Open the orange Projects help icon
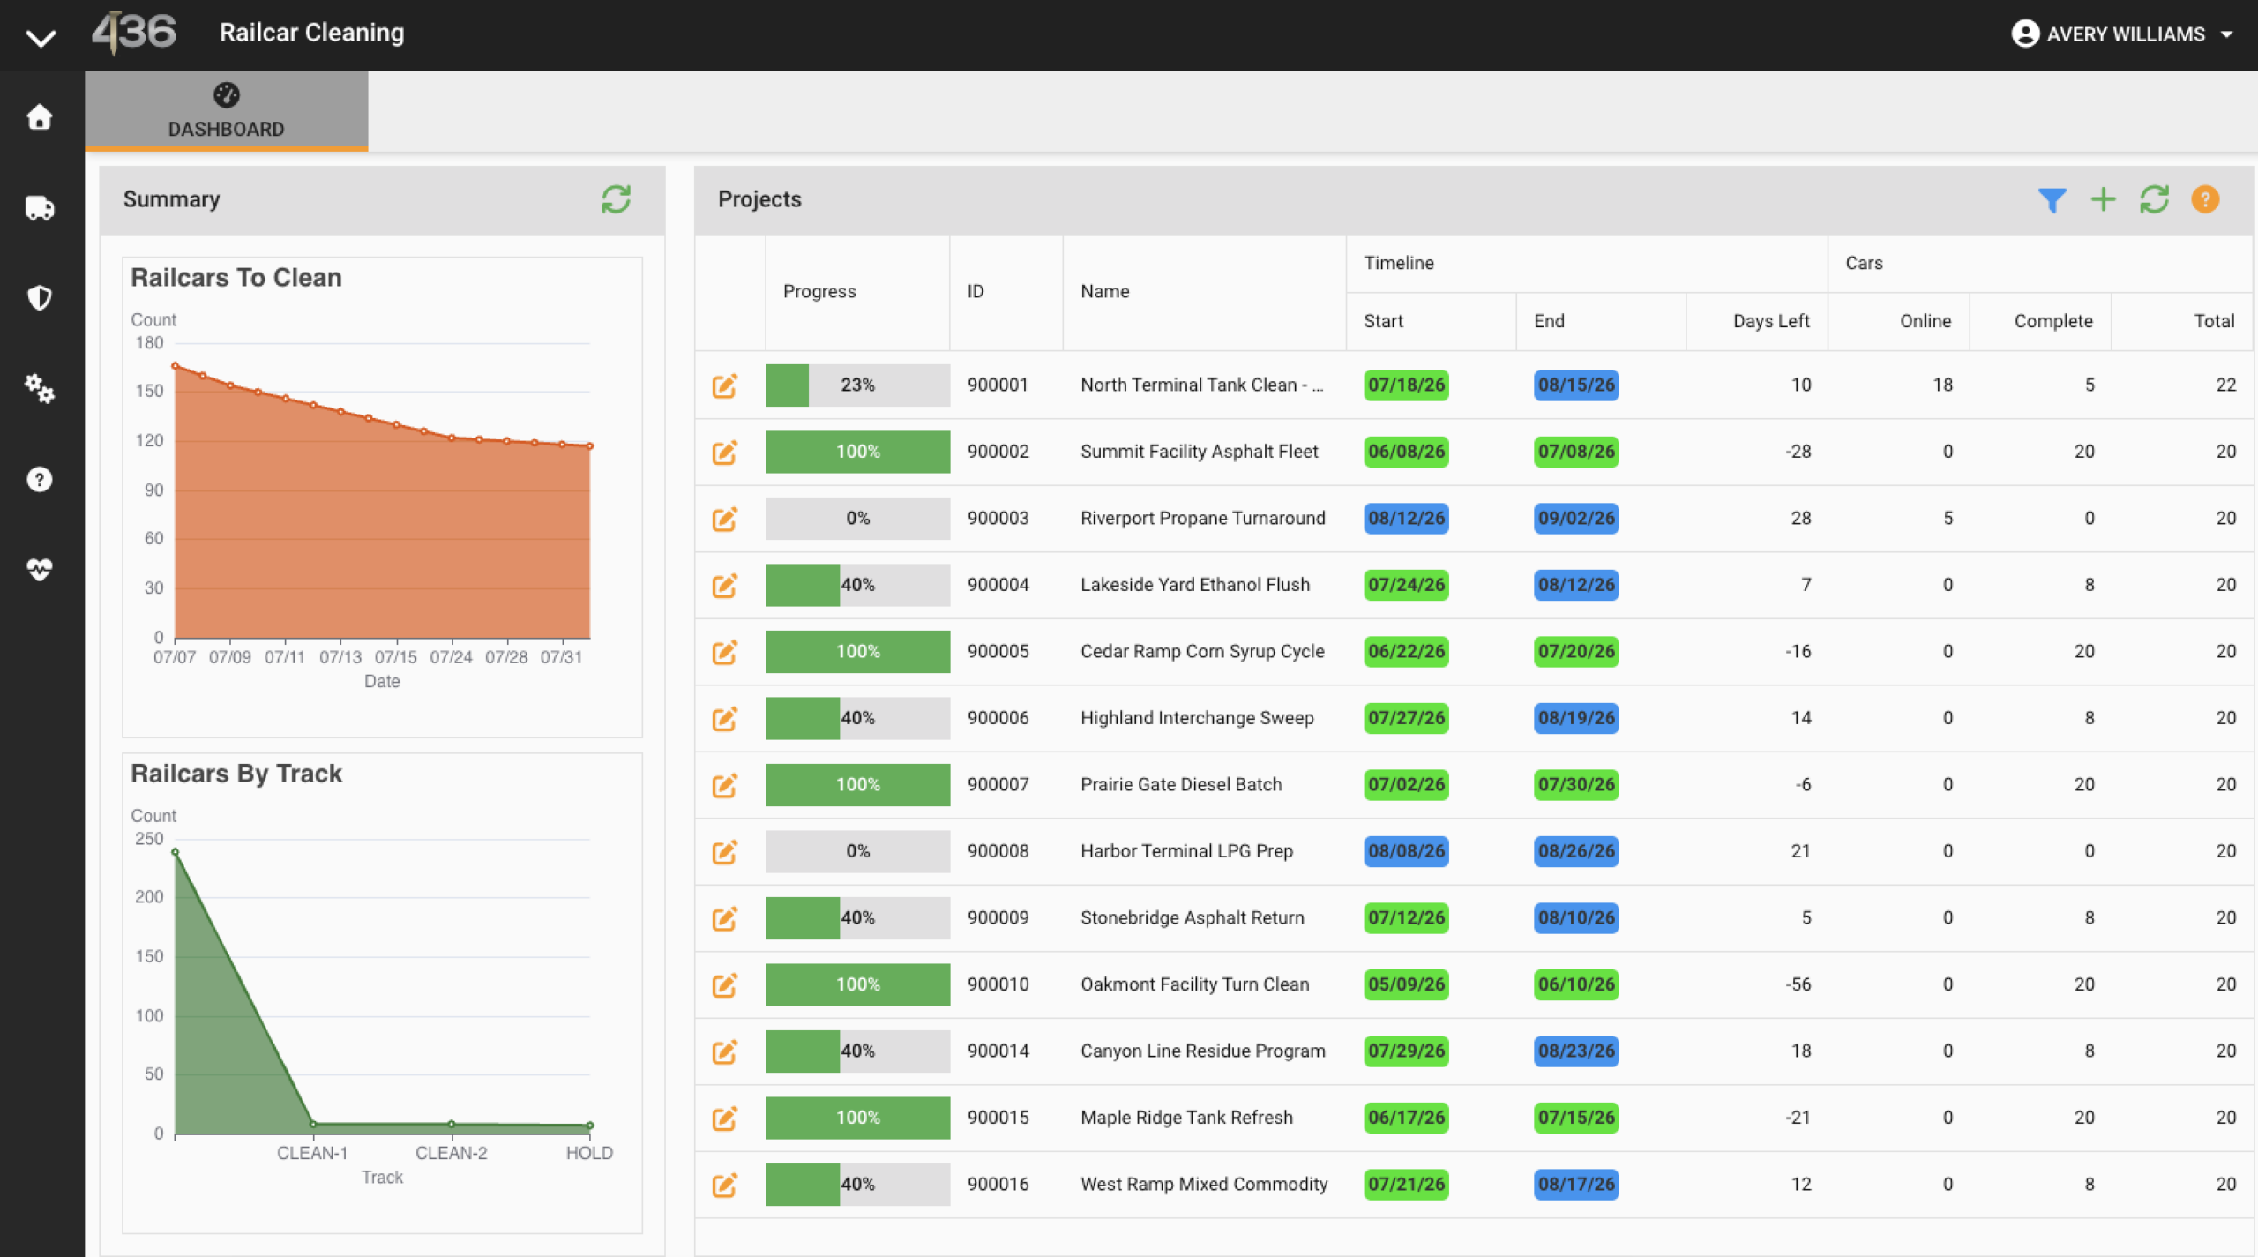Image resolution: width=2258 pixels, height=1257 pixels. pos(2205,200)
